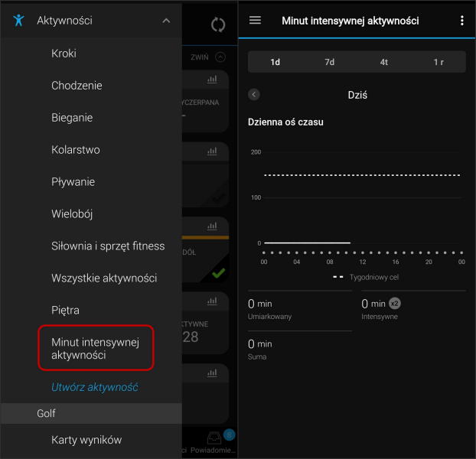The width and height of the screenshot is (476, 459).
Task: Open Karty wyników
Action: [x=86, y=440]
